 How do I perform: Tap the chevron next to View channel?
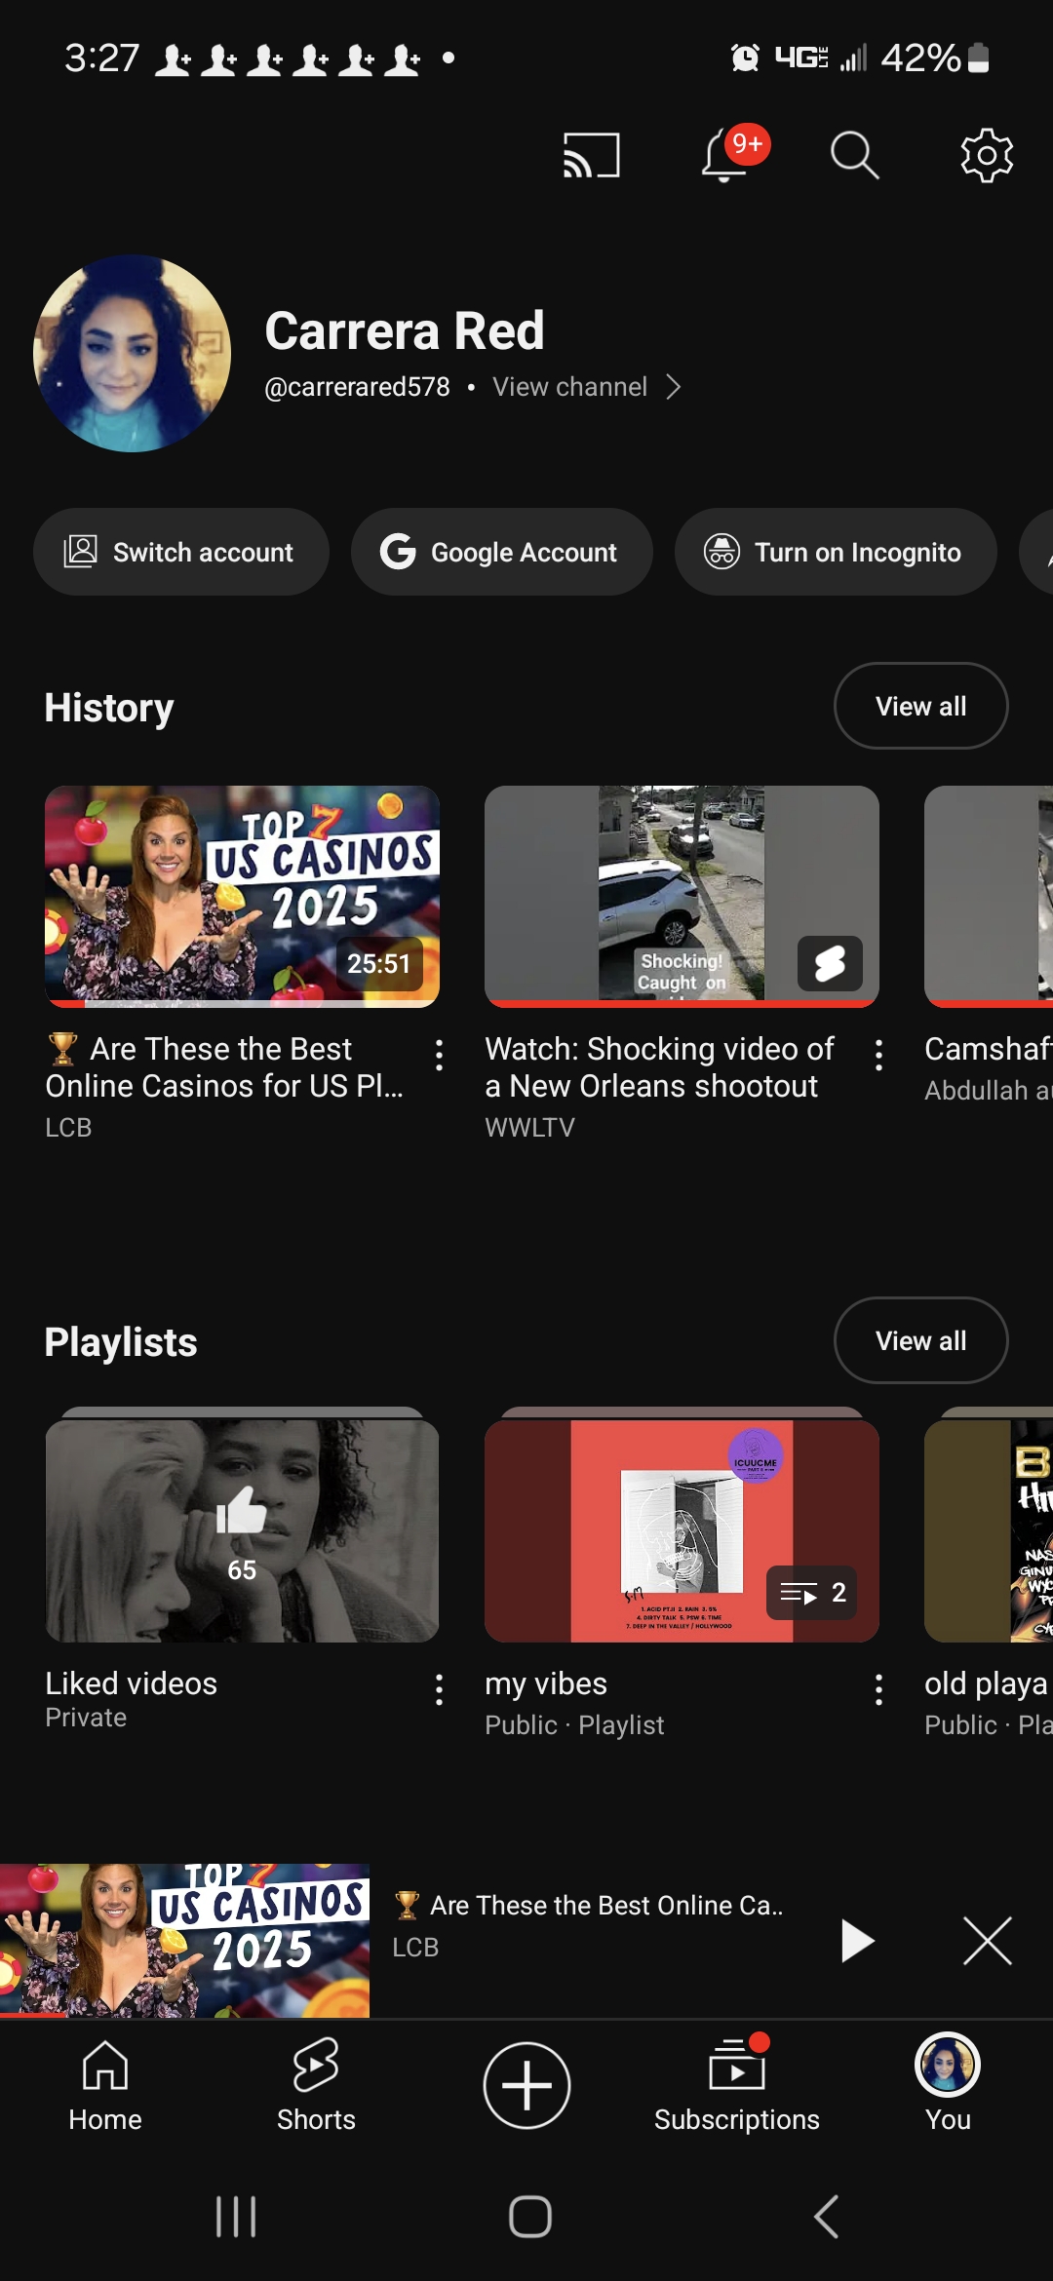tap(673, 387)
